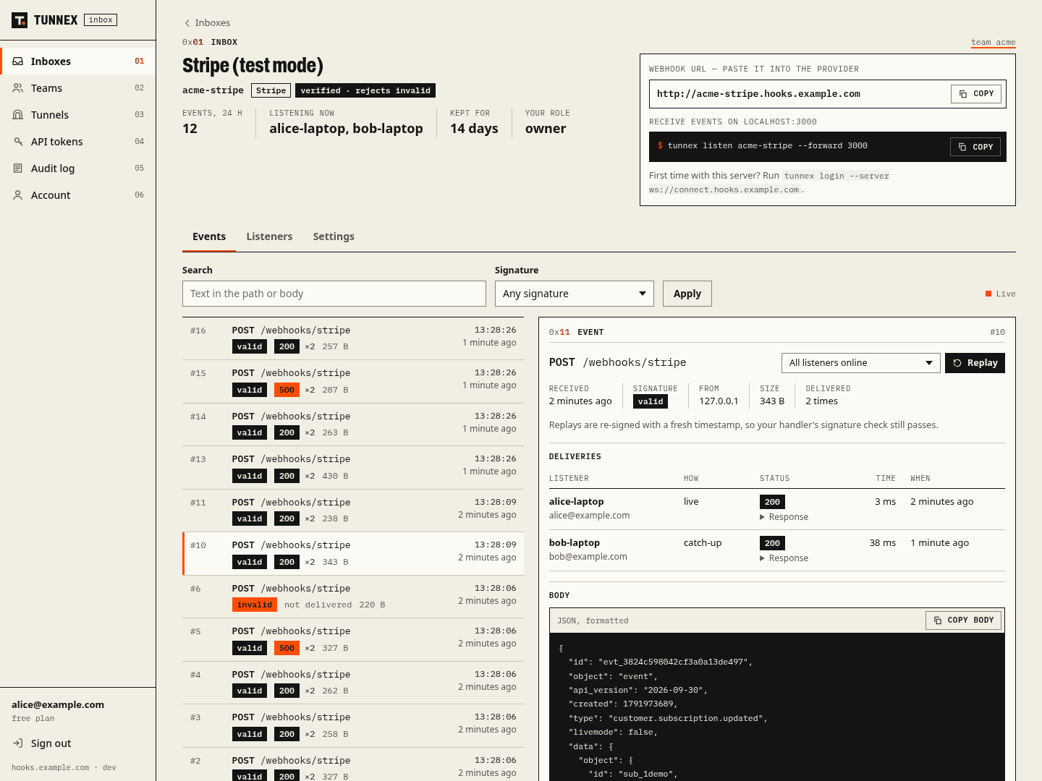1042x781 pixels.
Task: Click the verified rejects invalid badge
Action: tap(365, 90)
